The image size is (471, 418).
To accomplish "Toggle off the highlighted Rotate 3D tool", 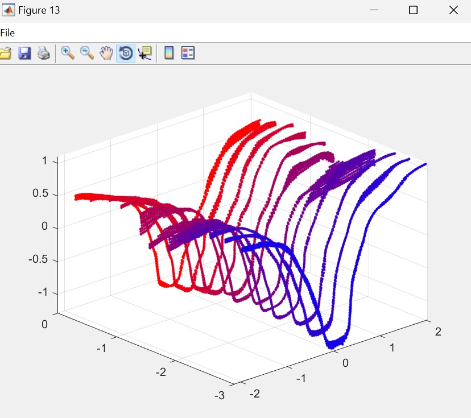I will (126, 53).
